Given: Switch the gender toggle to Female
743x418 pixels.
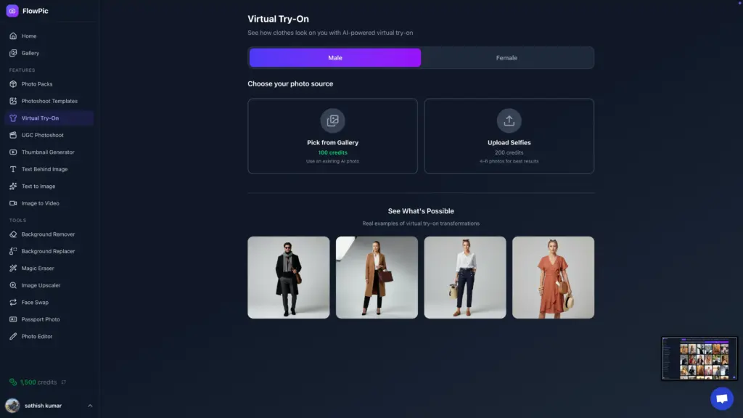Looking at the screenshot, I should pos(506,57).
